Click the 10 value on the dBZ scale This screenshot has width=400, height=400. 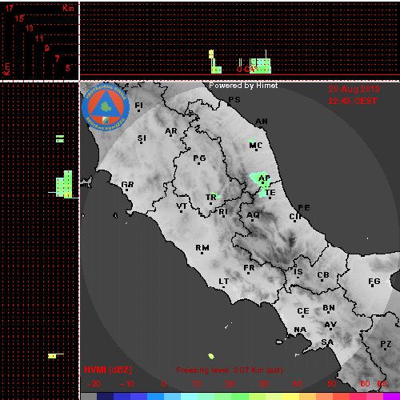pyautogui.click(x=197, y=384)
